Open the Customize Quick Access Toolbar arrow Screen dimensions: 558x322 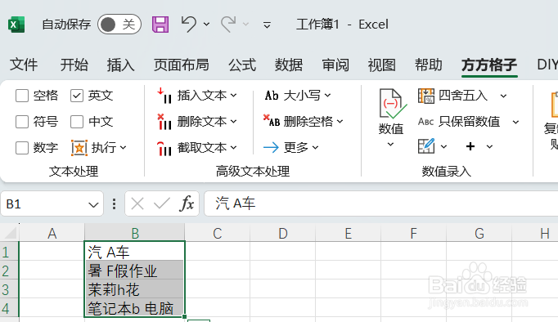(267, 25)
